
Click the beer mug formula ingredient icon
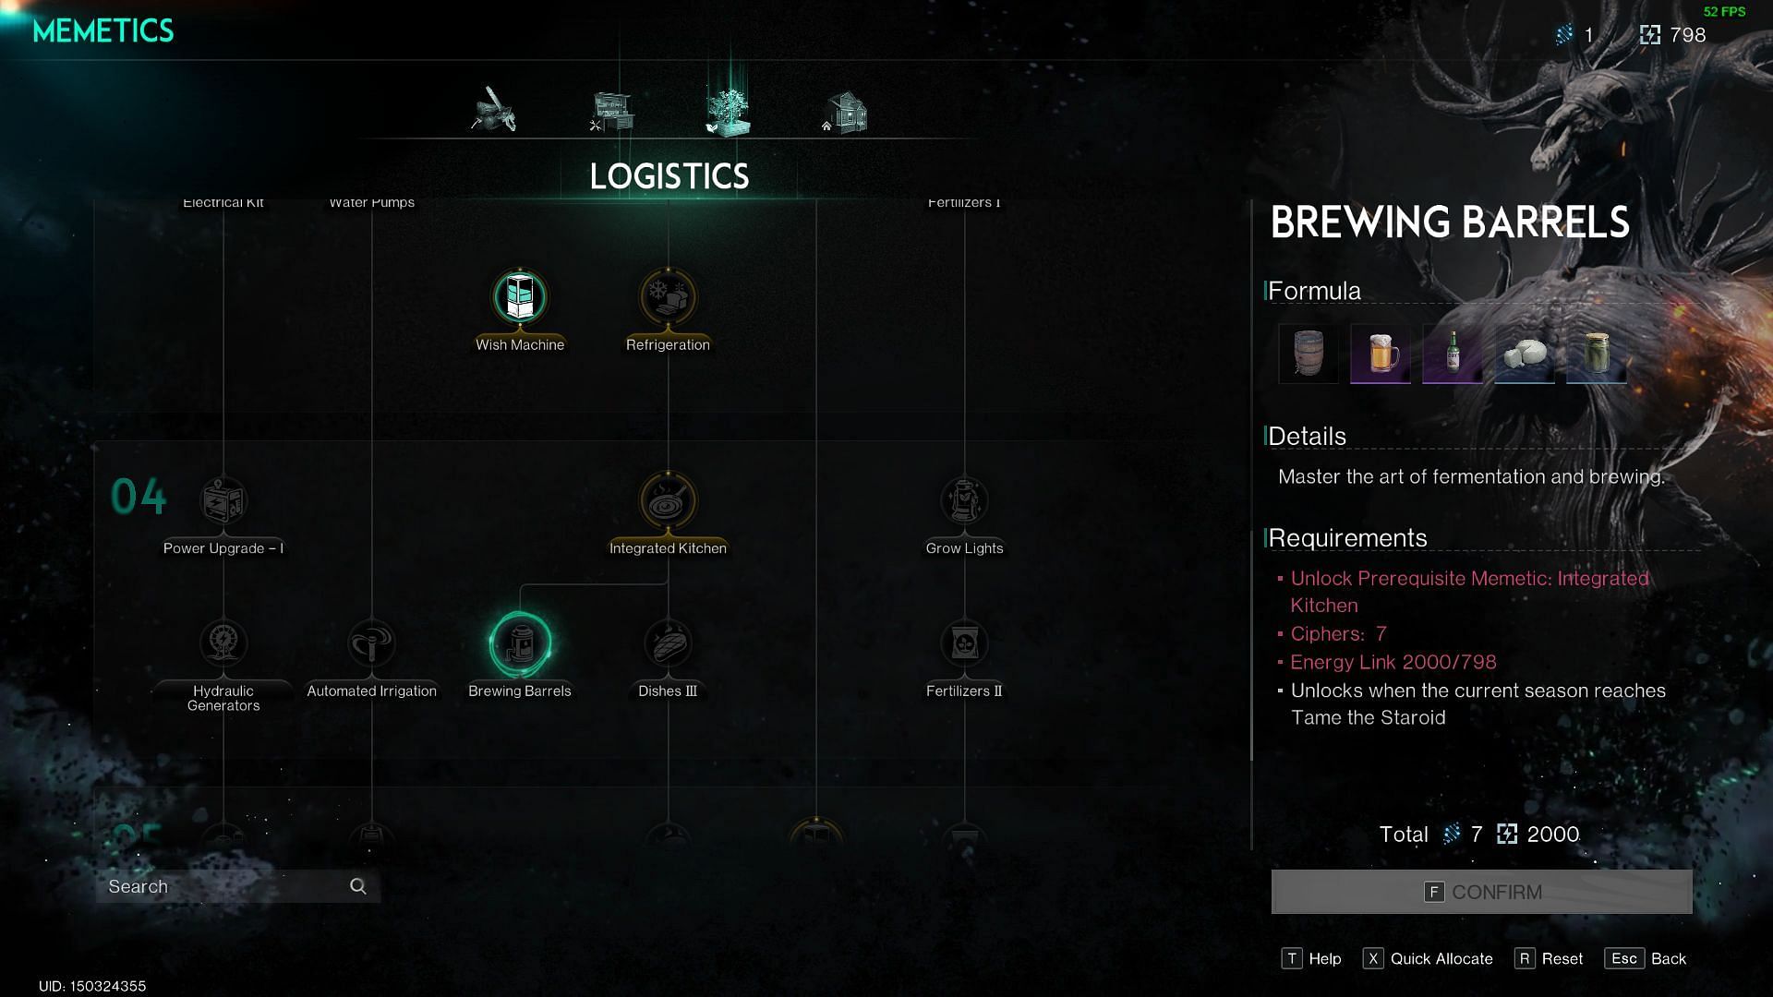coord(1380,354)
